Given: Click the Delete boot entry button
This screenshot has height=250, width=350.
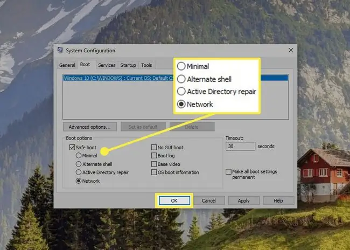Looking at the screenshot, I should [192, 127].
